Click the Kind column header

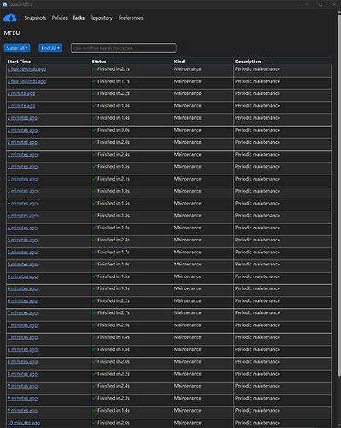point(179,62)
